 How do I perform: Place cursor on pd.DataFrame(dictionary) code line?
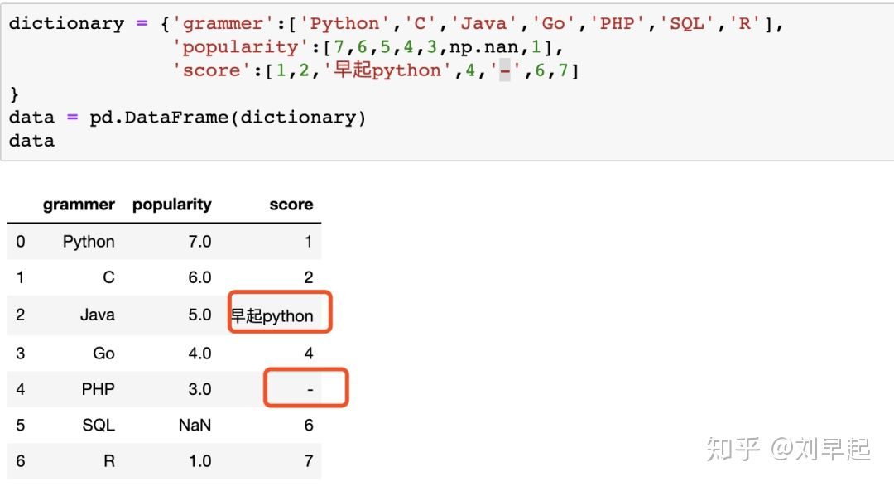(188, 118)
